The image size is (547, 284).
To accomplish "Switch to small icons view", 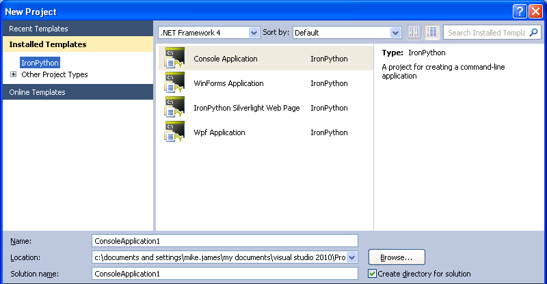I will coord(414,32).
